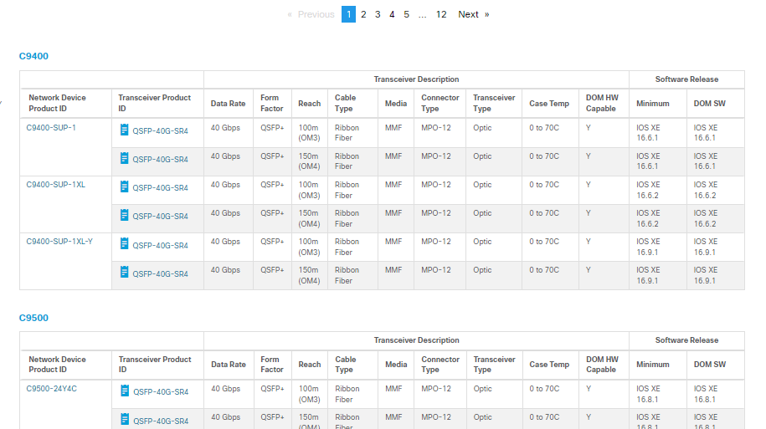The height and width of the screenshot is (429, 766).
Task: Click 'DOM SW' column header in C9500 table
Action: 710,365
